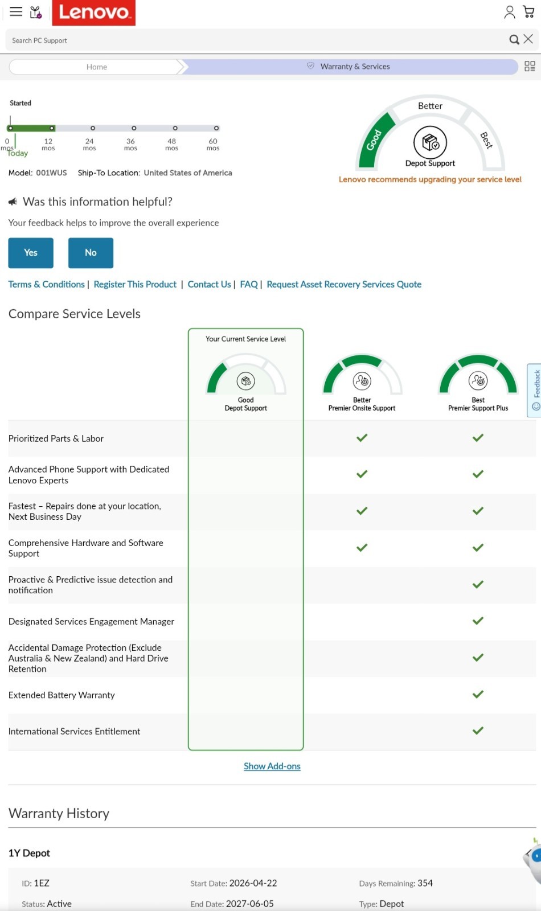This screenshot has width=541, height=911.
Task: Click the Lenovo logo
Action: pyautogui.click(x=94, y=13)
